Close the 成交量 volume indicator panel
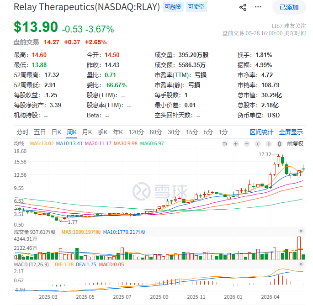The width and height of the screenshot is (313, 306). (x=301, y=231)
